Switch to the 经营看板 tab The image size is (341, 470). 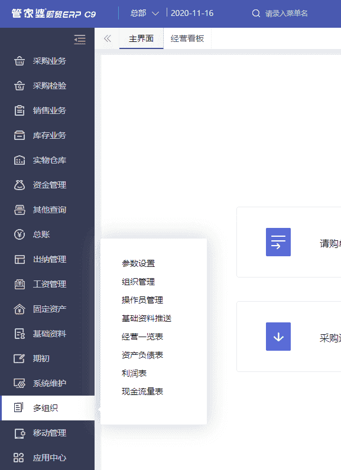point(187,38)
